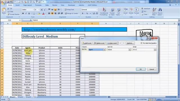180x101 pixels.
Task: Open the Sort by column dropdown
Action: (x=104, y=50)
